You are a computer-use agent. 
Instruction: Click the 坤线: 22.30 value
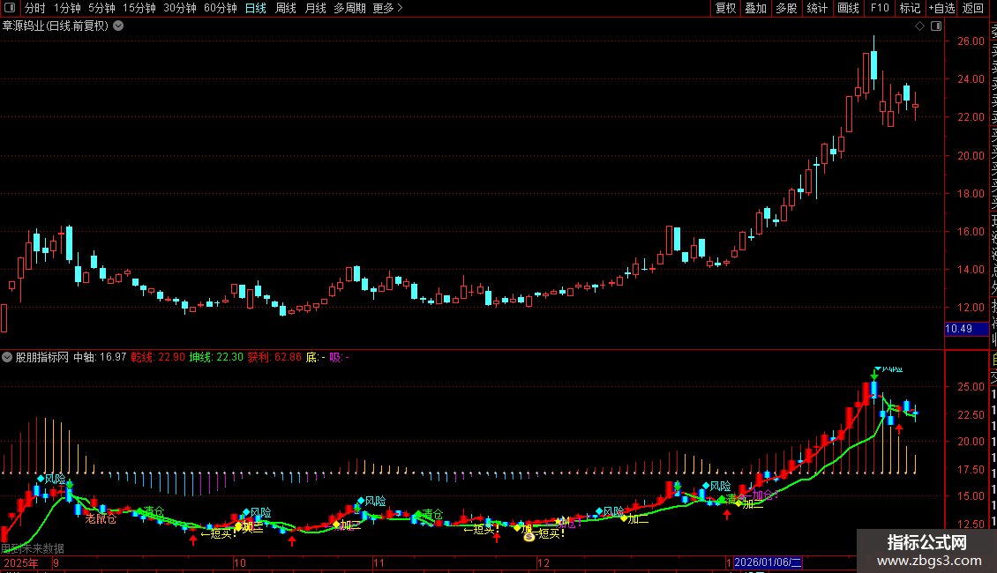[216, 357]
